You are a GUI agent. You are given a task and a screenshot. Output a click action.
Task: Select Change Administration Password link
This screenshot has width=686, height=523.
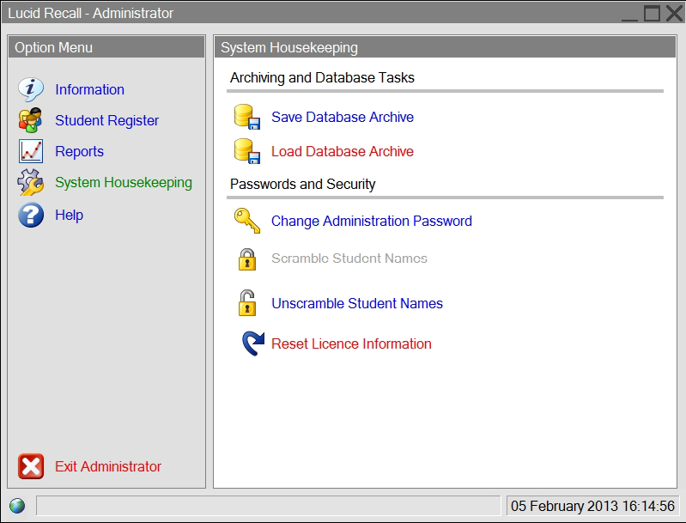point(372,221)
